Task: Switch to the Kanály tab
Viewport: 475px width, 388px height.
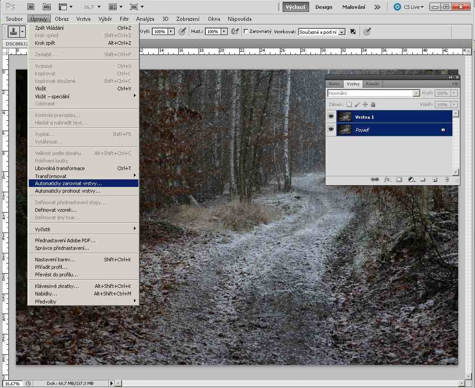Action: [x=372, y=84]
